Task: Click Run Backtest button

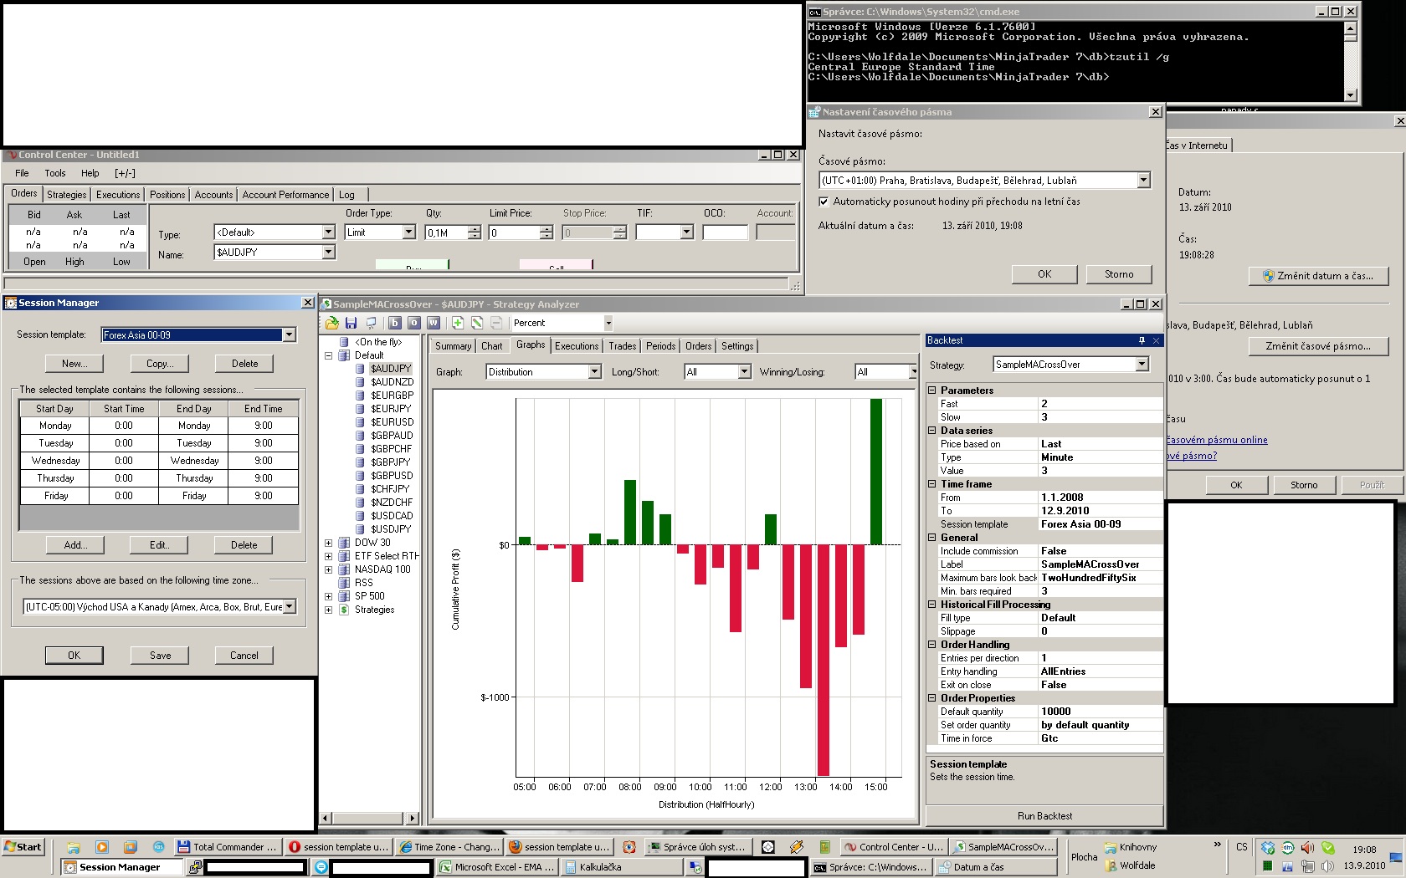Action: pos(1044,815)
